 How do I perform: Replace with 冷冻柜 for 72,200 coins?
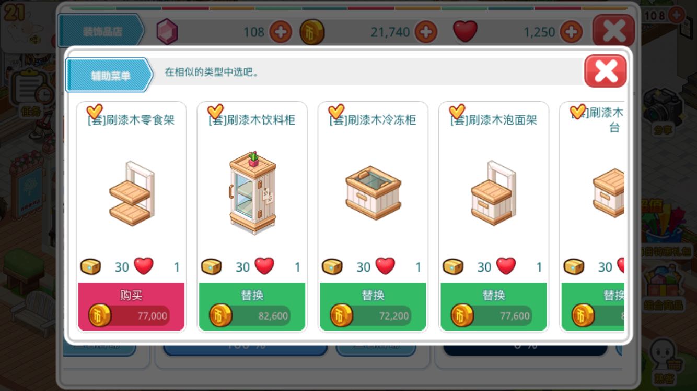[x=373, y=307]
